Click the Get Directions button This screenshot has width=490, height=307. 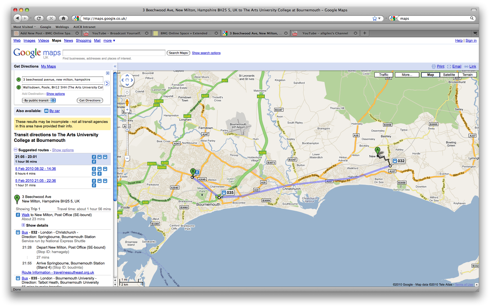(90, 100)
